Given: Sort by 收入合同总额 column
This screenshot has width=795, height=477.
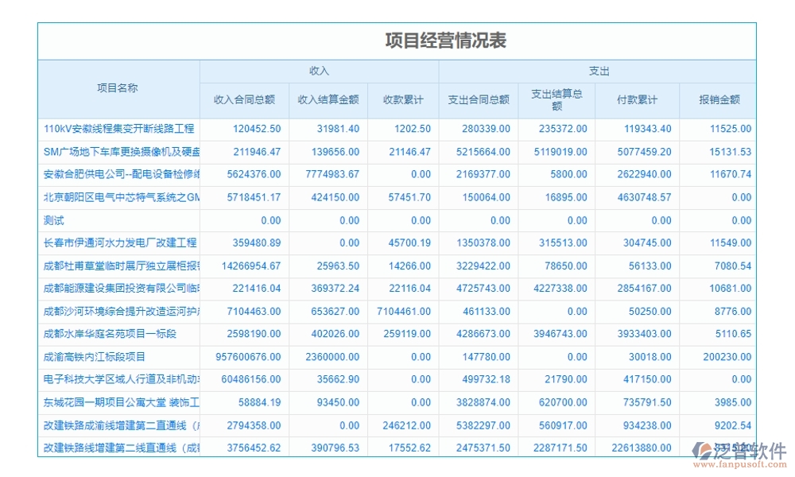Looking at the screenshot, I should [x=242, y=99].
